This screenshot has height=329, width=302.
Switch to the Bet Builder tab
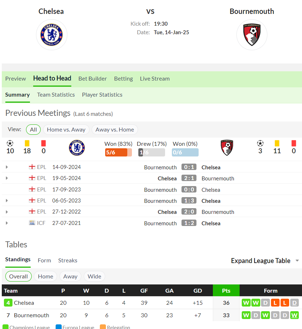click(93, 79)
